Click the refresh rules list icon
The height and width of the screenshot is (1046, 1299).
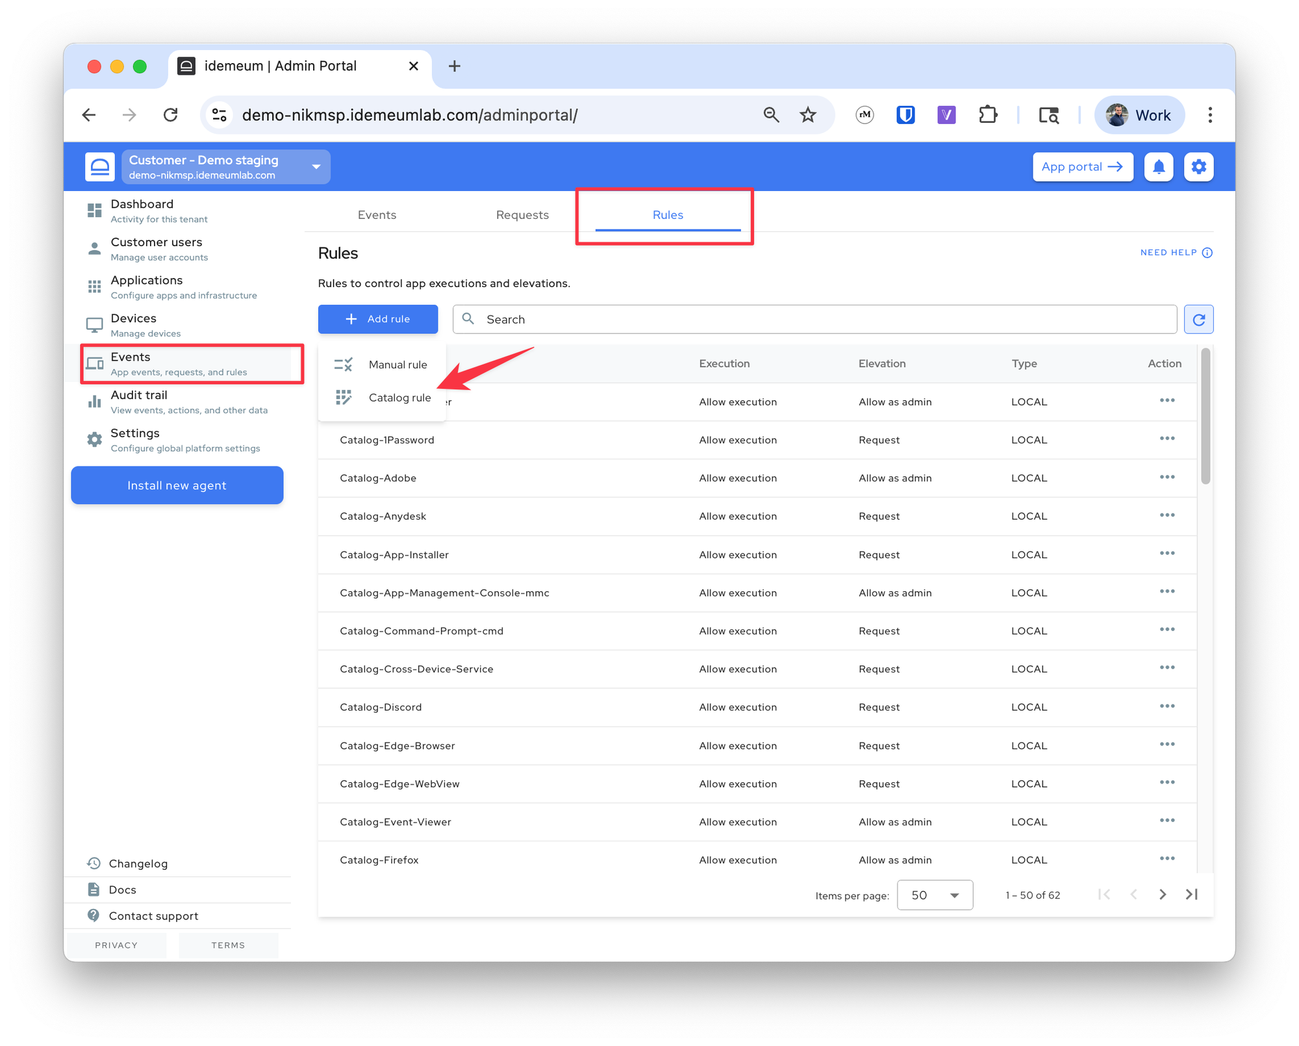1199,319
